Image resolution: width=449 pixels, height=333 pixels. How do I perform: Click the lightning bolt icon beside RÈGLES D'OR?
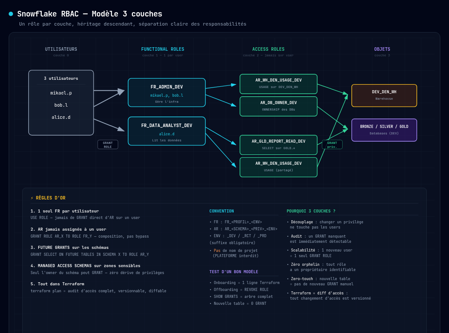[x=32, y=198]
